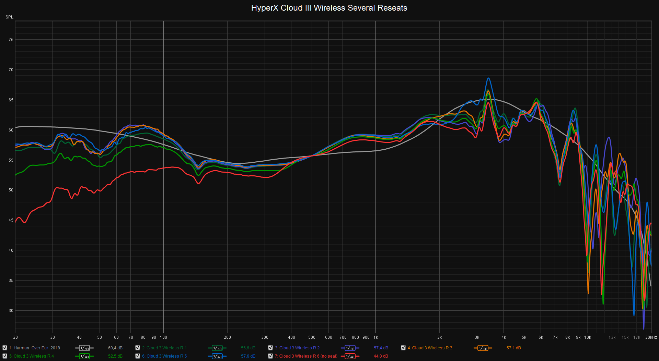Select the 4: Cloud 3 Wireless R 3 label
The image size is (659, 361).
coord(430,348)
